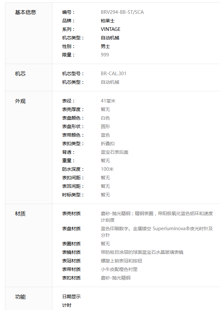220x310 pixels.
Task: Click the 暂无 value beside 重量
Action: pyautogui.click(x=105, y=161)
